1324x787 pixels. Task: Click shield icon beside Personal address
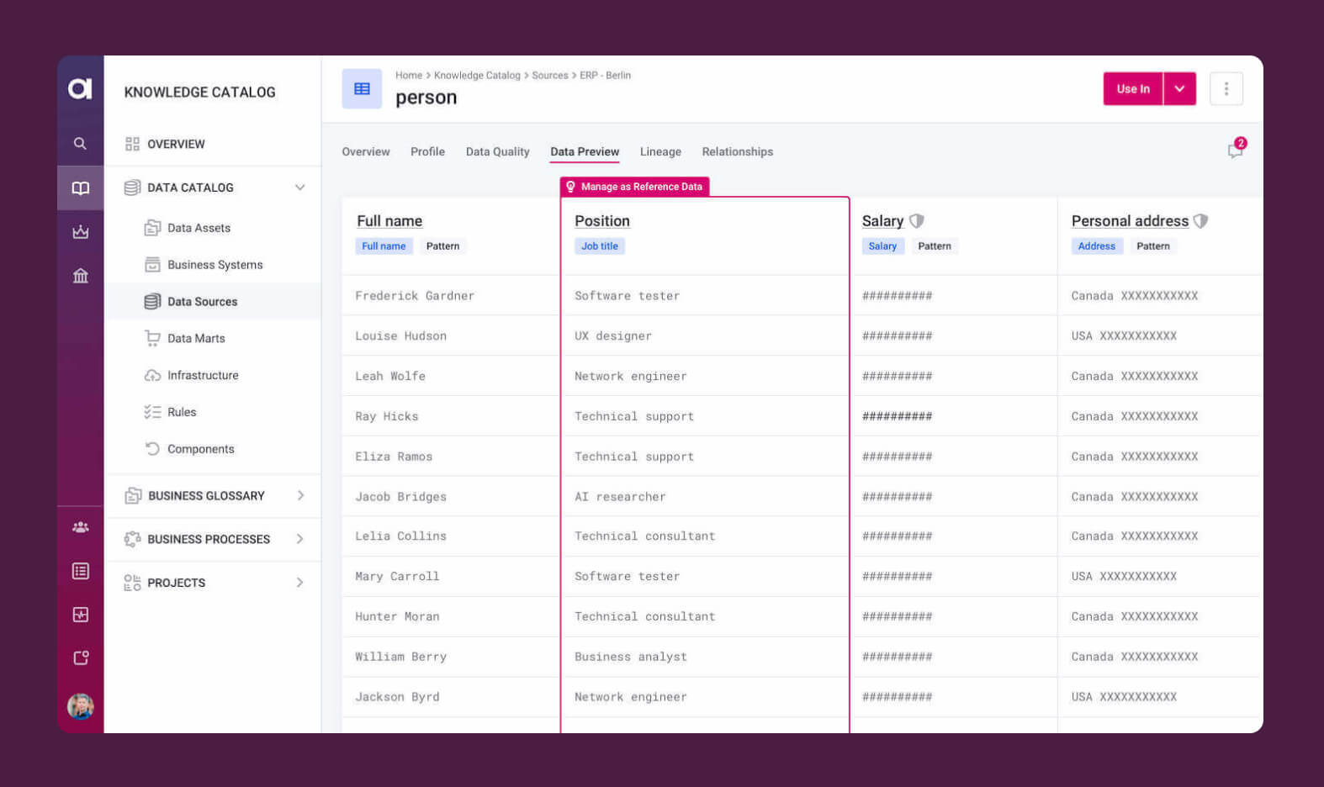pos(1201,221)
